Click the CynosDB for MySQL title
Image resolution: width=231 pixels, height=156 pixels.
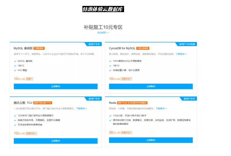click(x=122, y=48)
